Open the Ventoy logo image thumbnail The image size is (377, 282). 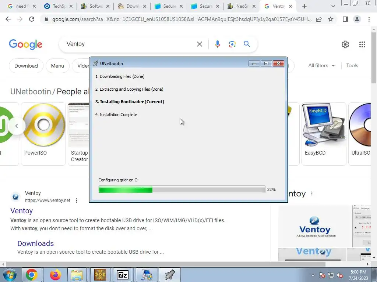click(x=315, y=226)
